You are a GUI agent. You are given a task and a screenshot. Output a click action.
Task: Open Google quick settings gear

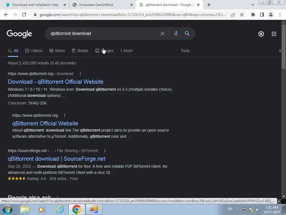(x=261, y=34)
